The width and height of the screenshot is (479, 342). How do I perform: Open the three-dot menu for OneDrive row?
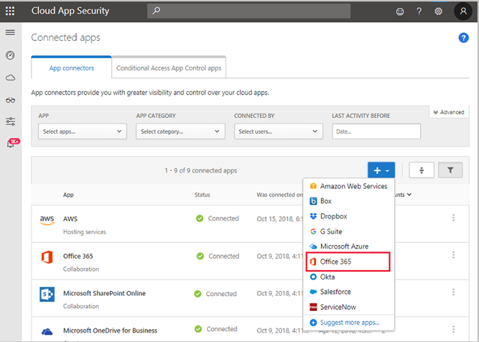[454, 329]
